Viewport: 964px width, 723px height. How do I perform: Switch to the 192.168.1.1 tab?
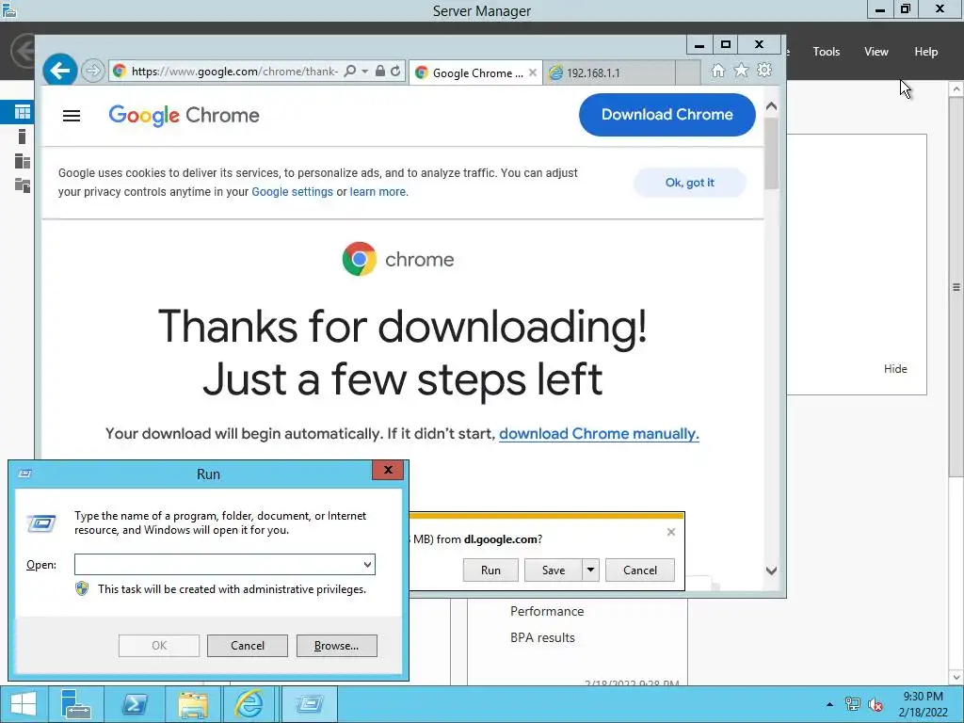pos(609,72)
